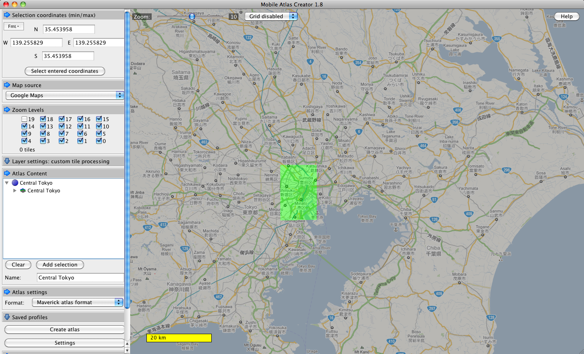This screenshot has height=354, width=584.
Task: Open the Google Maps map source dropdown
Action: pyautogui.click(x=64, y=95)
